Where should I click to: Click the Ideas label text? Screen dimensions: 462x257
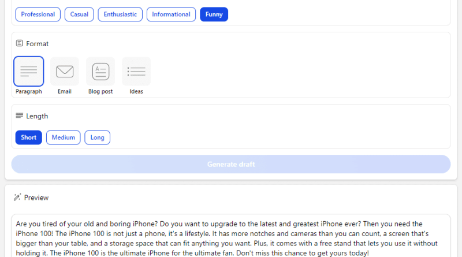tap(136, 91)
